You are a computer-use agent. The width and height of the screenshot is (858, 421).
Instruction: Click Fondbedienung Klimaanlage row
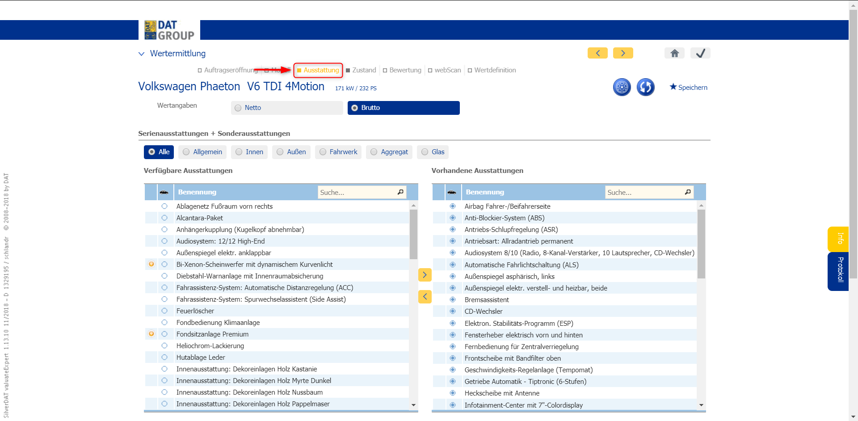277,322
